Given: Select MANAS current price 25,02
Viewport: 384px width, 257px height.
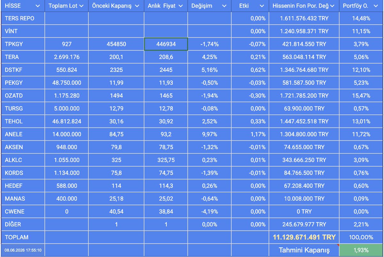Looking at the screenshot, I should click(166, 199).
